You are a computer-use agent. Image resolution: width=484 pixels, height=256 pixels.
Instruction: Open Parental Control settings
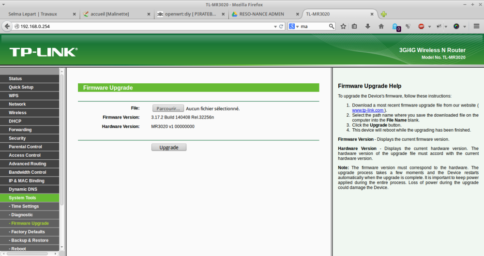tap(30, 147)
